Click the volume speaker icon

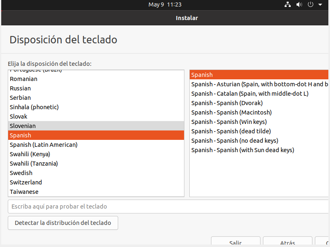[x=299, y=4]
